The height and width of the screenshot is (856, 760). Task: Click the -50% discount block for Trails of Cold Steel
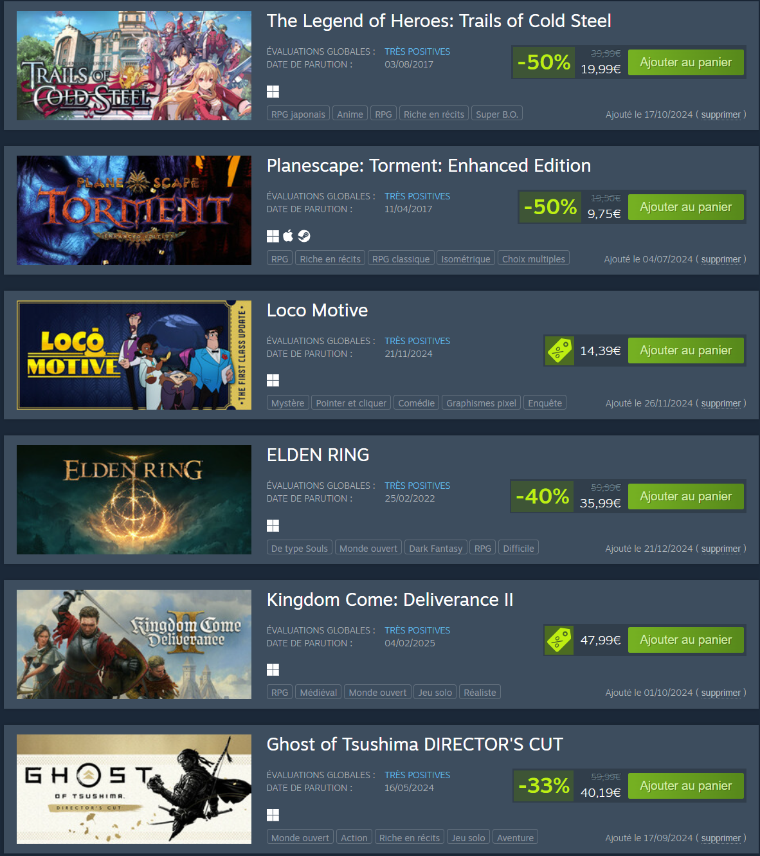pos(543,62)
